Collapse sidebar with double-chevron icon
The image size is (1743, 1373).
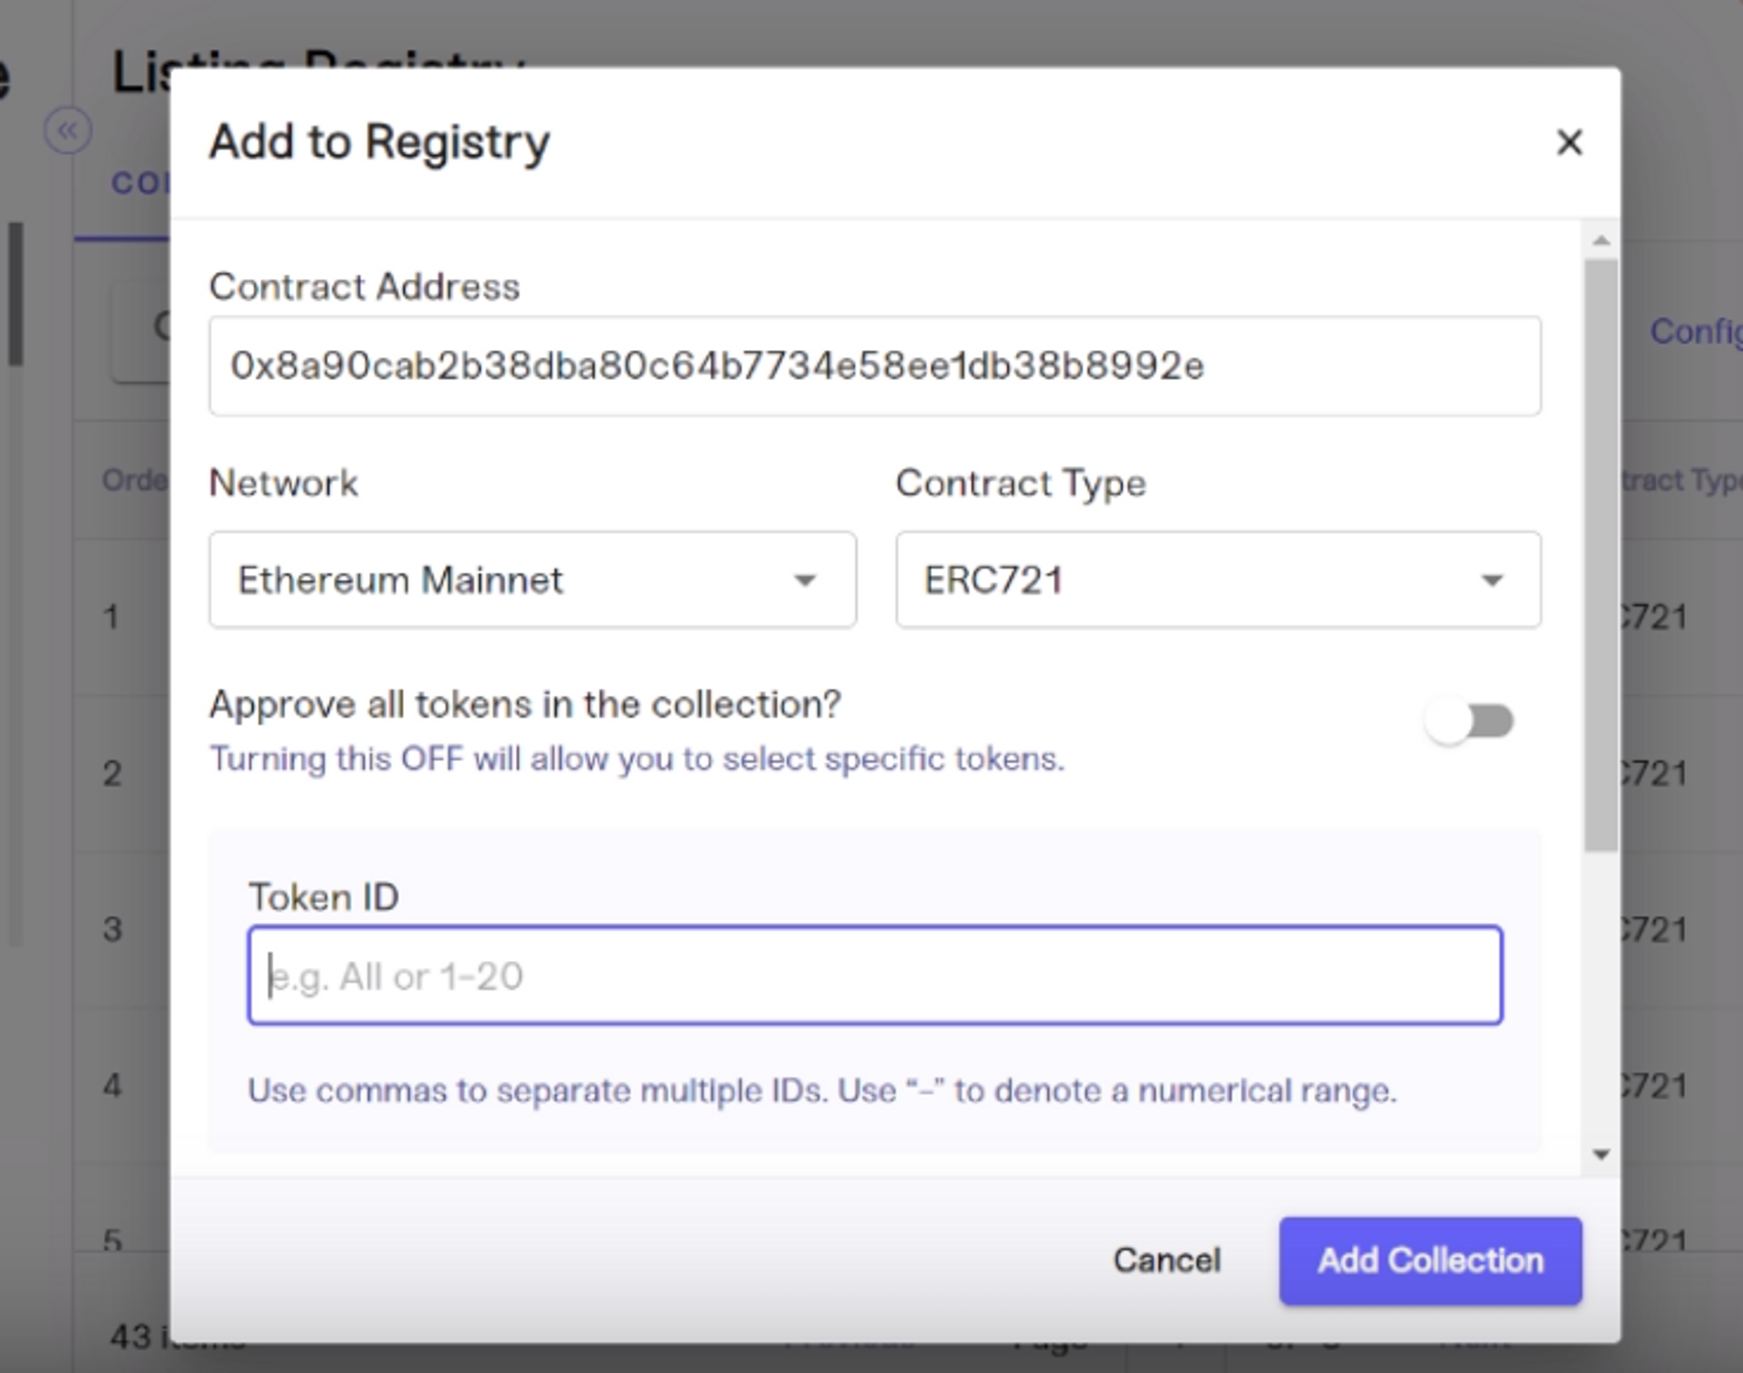(x=67, y=132)
